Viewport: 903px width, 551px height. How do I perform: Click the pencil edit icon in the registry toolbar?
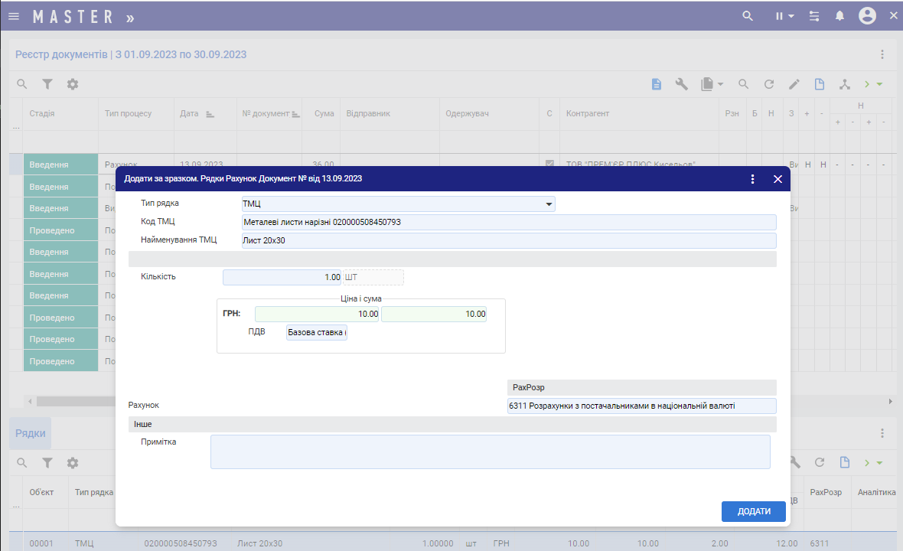794,84
